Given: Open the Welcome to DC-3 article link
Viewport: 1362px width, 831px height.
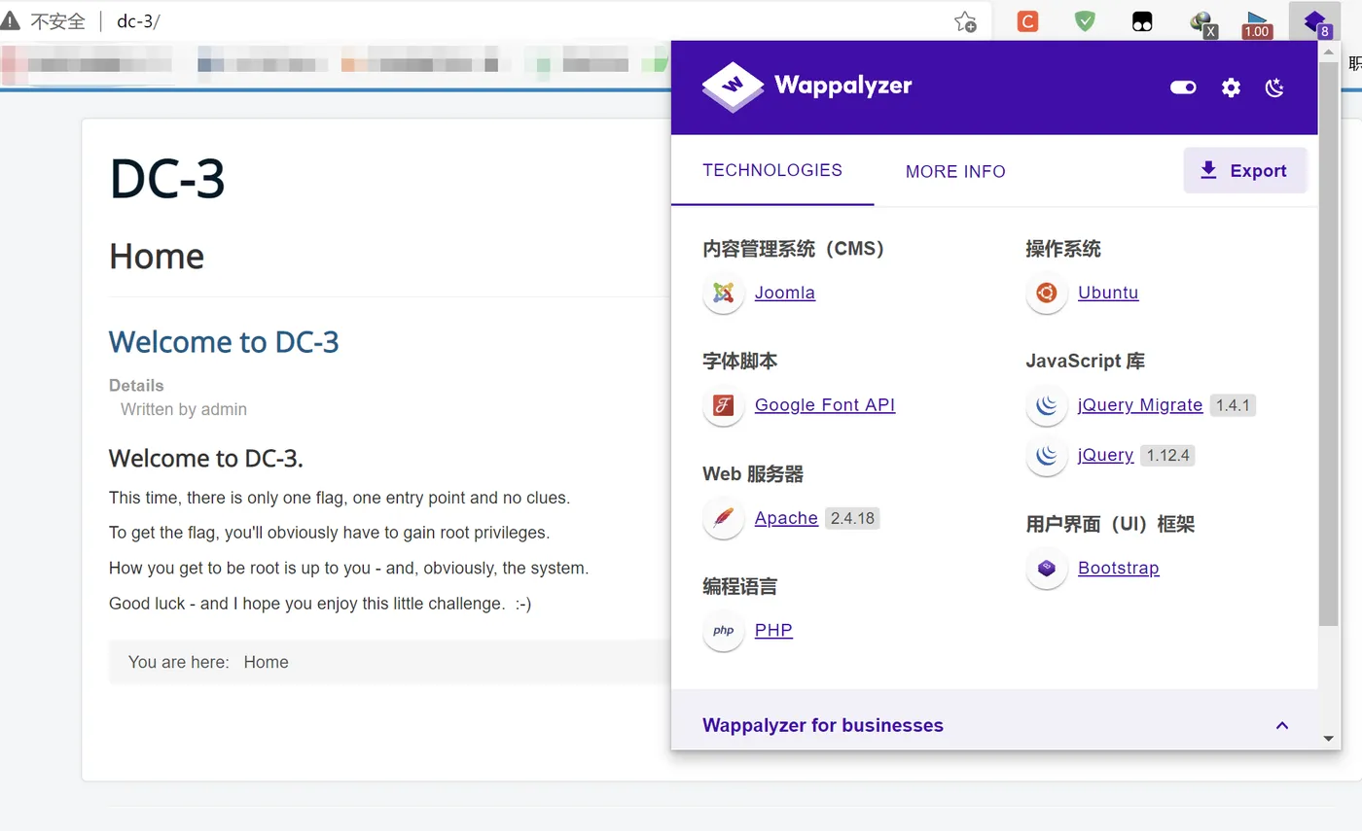Looking at the screenshot, I should pos(224,342).
